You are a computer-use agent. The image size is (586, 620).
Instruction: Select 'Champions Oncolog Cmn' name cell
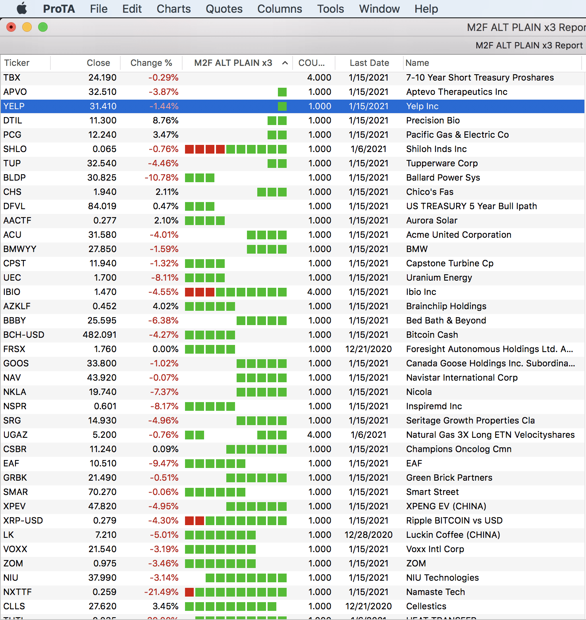(459, 449)
